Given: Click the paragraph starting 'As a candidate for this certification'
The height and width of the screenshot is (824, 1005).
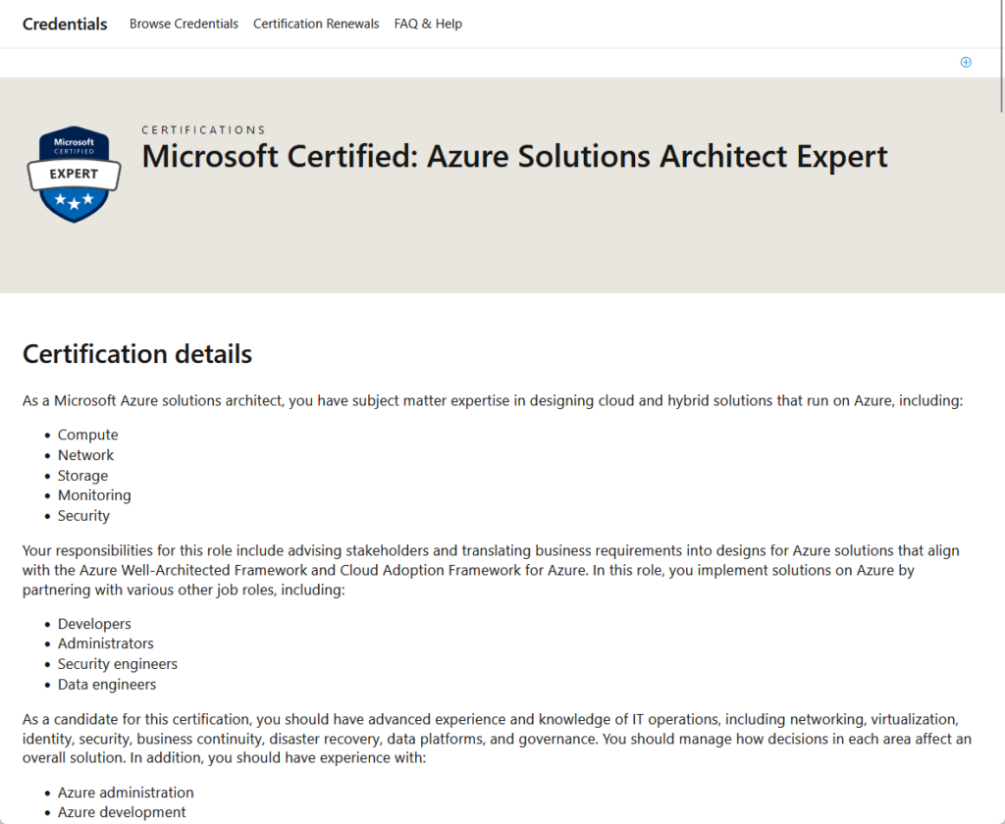Looking at the screenshot, I should tap(497, 738).
